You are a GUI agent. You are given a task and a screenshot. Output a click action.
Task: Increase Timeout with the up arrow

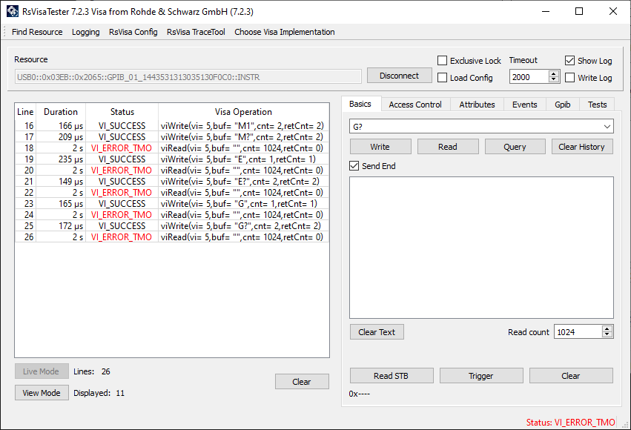click(554, 73)
